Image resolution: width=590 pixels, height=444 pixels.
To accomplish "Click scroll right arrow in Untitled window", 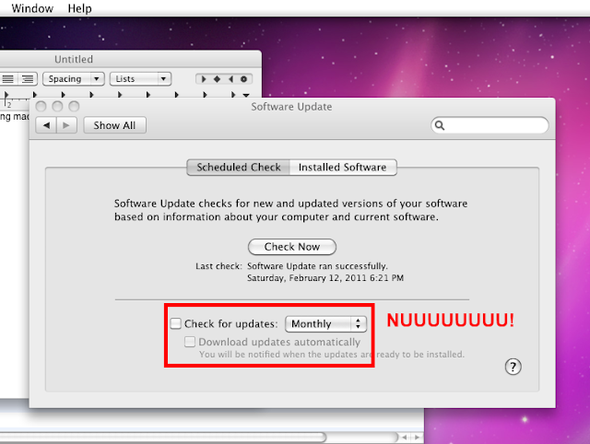I will pyautogui.click(x=417, y=438).
